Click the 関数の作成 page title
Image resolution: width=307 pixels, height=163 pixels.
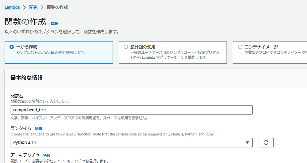(25, 22)
